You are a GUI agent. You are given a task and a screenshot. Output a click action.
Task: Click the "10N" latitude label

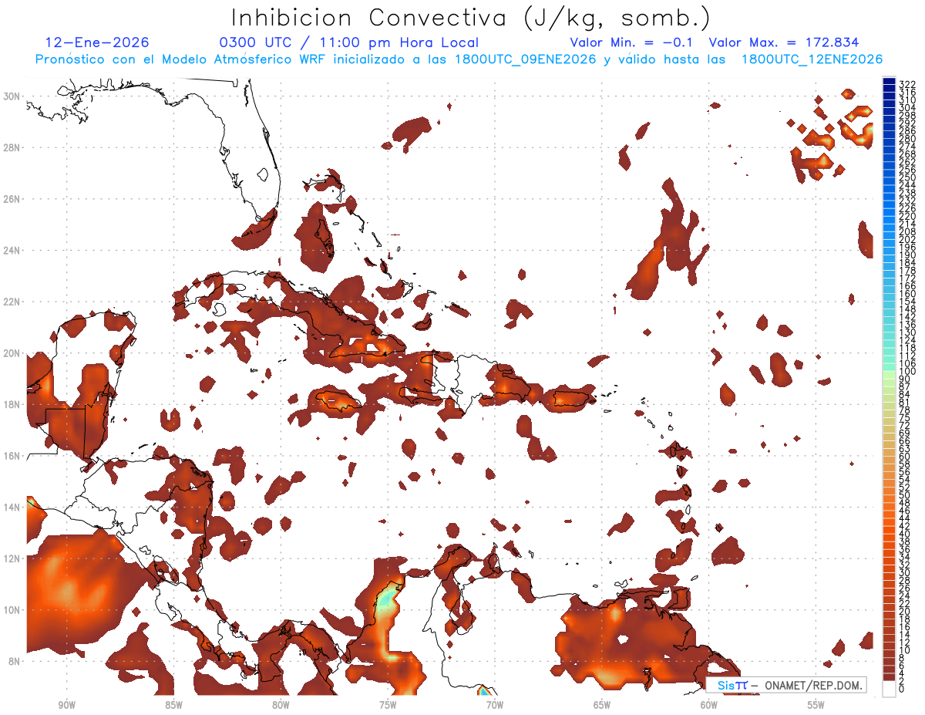tap(13, 609)
